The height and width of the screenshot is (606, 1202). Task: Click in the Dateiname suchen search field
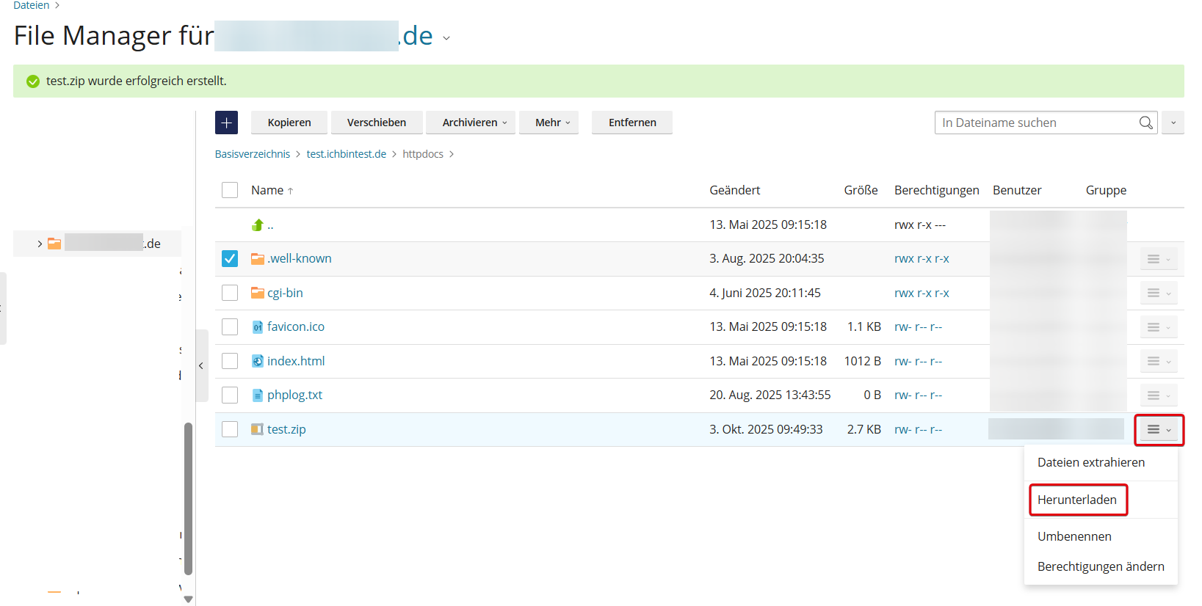click(1035, 123)
